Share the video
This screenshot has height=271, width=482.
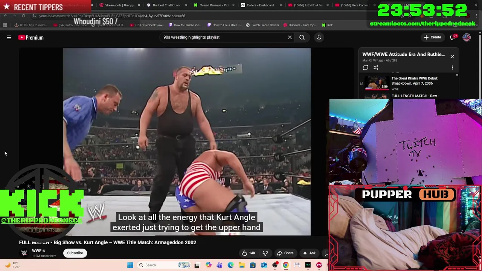285,253
